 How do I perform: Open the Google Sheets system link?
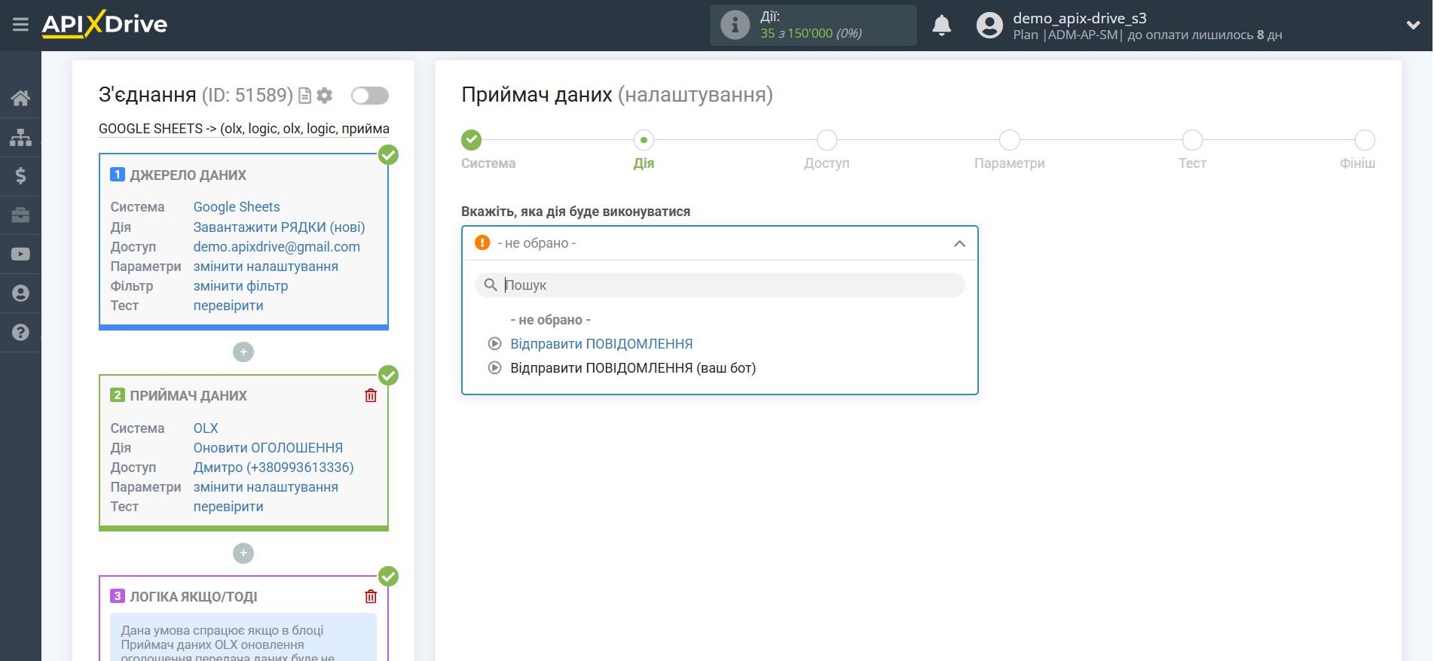click(237, 207)
